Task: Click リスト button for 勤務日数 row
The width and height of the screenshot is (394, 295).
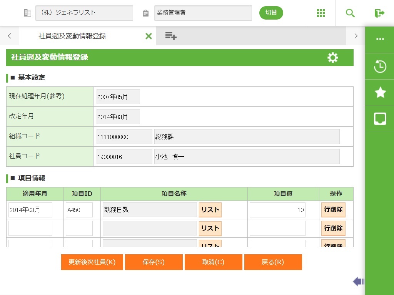Action: [210, 210]
